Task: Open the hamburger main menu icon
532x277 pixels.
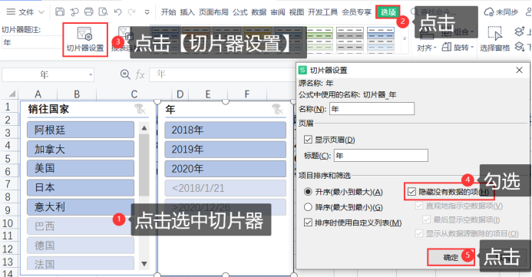Action: tap(11, 12)
